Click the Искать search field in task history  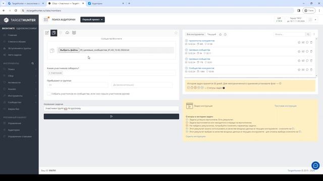290,35
